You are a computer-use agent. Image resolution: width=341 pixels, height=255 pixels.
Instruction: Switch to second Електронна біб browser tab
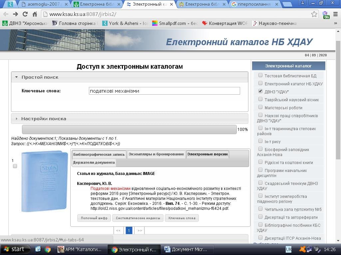tap(202, 4)
